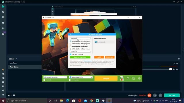Viewport: 184px width, 103px height.
Task: Click the yellow Install button
Action: click(x=106, y=78)
